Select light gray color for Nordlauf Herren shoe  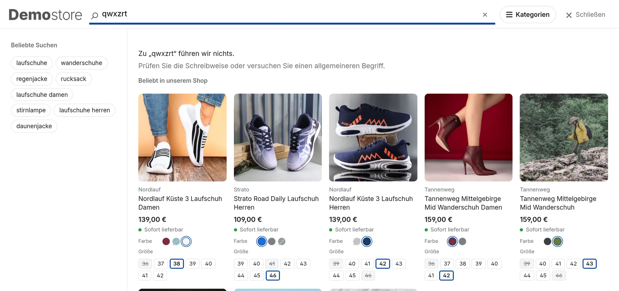coord(357,242)
